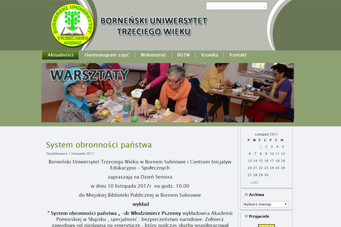
Task: Click the text zapraszają na Dzień Seniora
Action: pyautogui.click(x=140, y=177)
